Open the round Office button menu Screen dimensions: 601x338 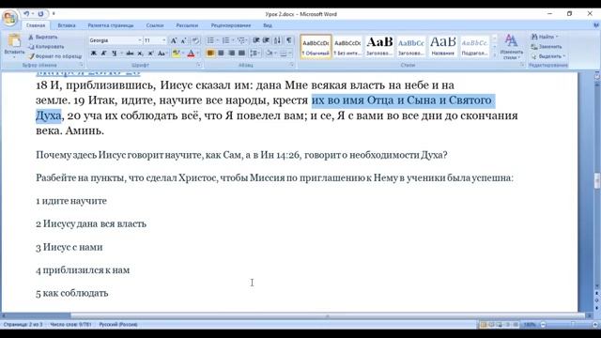click(9, 18)
